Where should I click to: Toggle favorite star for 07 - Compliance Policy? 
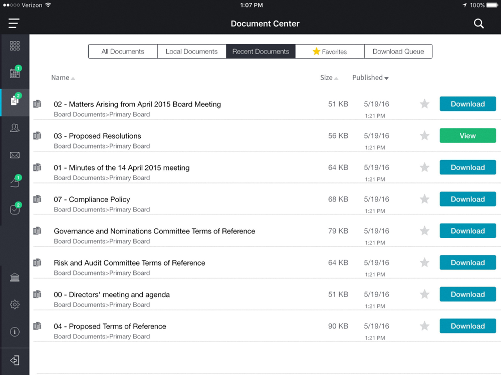[x=424, y=199]
